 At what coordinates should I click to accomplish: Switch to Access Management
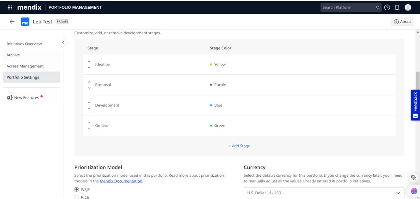[x=26, y=66]
